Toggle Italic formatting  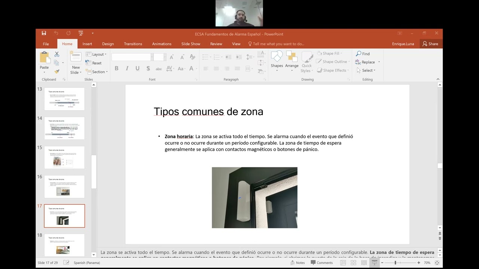(127, 68)
